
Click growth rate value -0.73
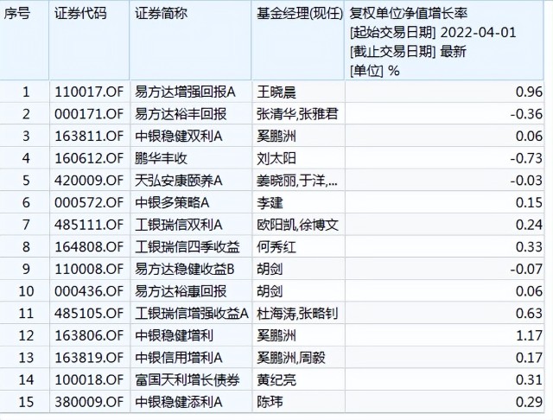click(526, 158)
